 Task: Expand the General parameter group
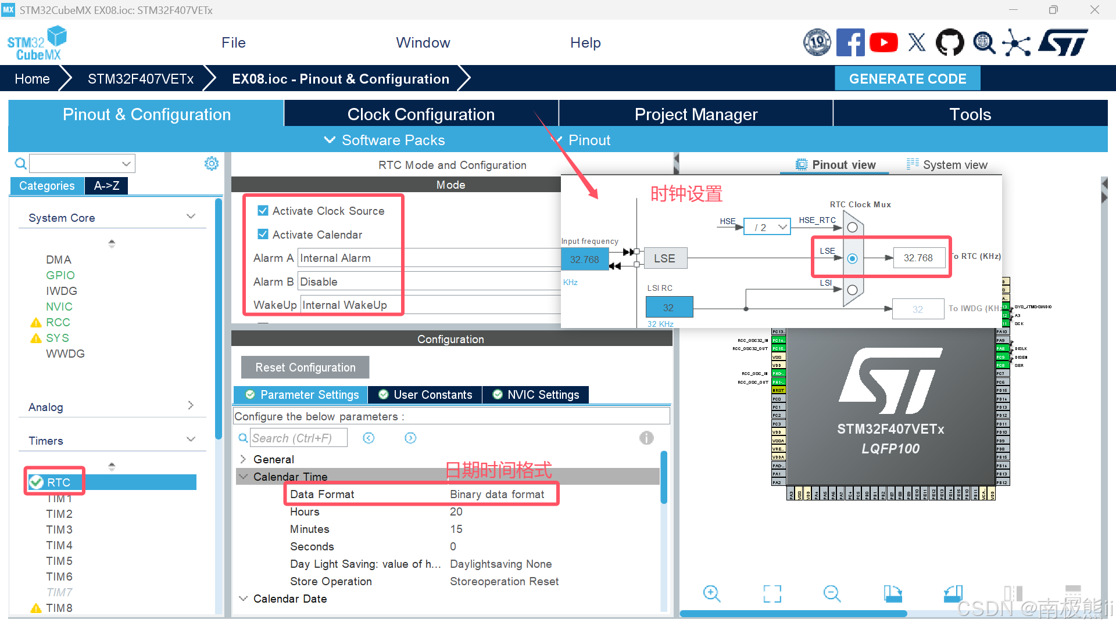tap(243, 459)
